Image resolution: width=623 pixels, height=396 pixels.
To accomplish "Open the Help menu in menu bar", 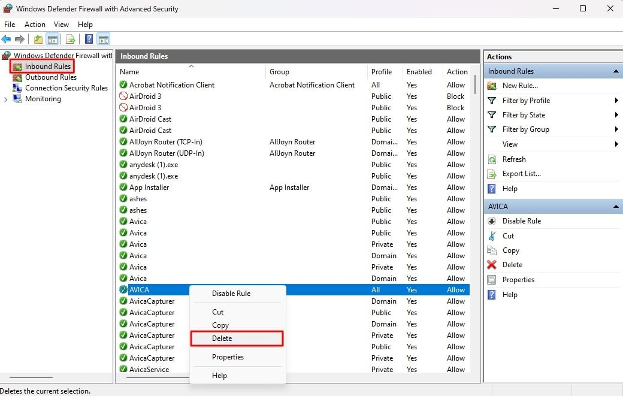I will (85, 25).
